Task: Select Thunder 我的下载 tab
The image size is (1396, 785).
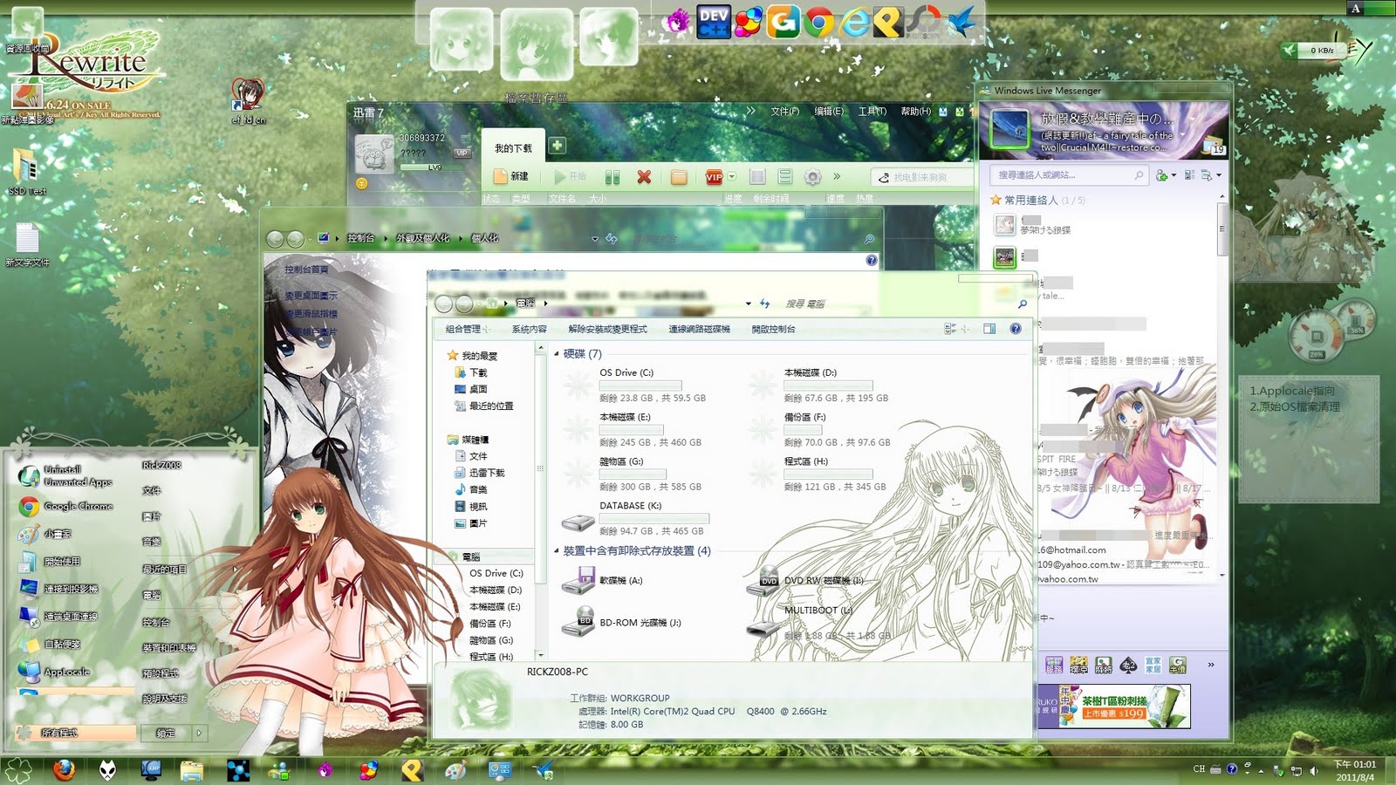Action: tap(513, 148)
